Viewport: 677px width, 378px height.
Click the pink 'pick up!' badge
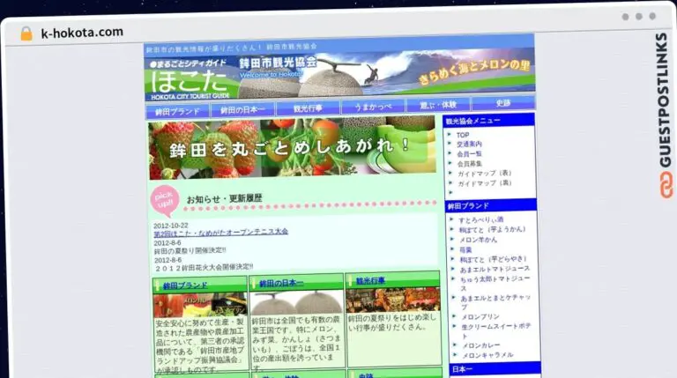coord(165,197)
